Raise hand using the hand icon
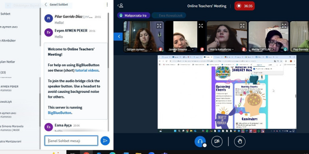 point(239,141)
